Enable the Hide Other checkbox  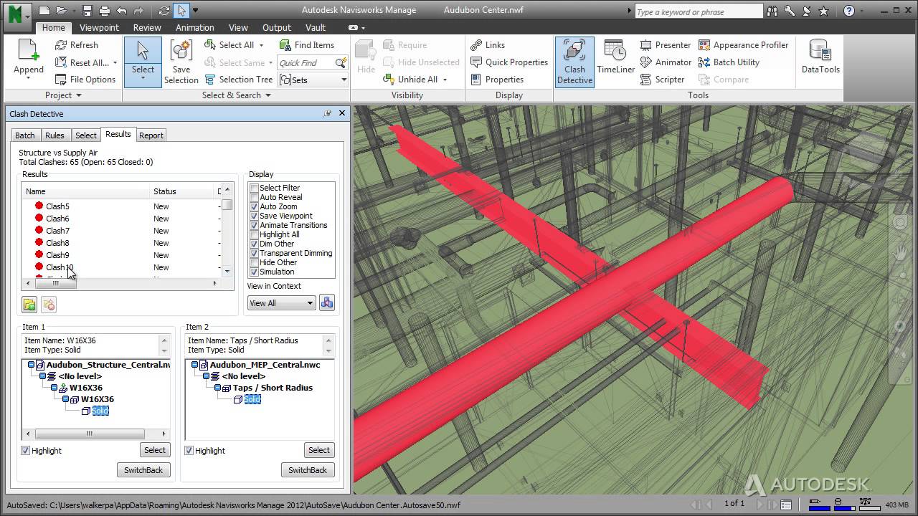coord(254,262)
